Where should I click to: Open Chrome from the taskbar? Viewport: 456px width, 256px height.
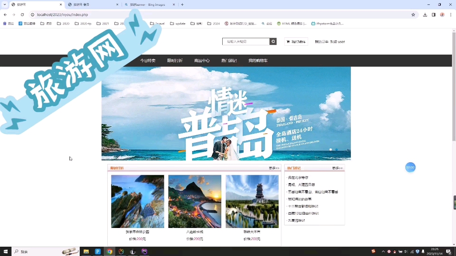point(110,252)
